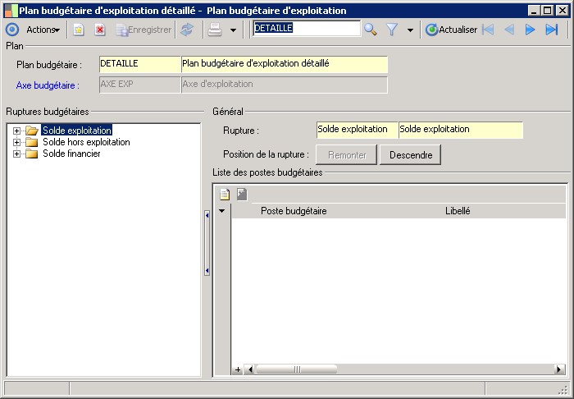The height and width of the screenshot is (399, 574).
Task: Click the new budget line document icon
Action: point(225,195)
